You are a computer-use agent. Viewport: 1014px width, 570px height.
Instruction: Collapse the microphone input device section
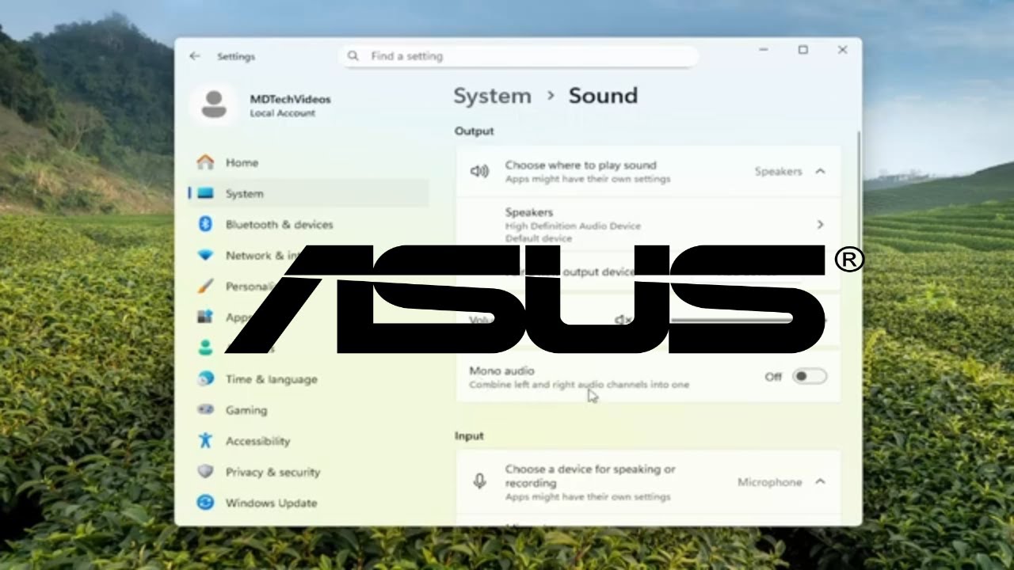(x=820, y=481)
